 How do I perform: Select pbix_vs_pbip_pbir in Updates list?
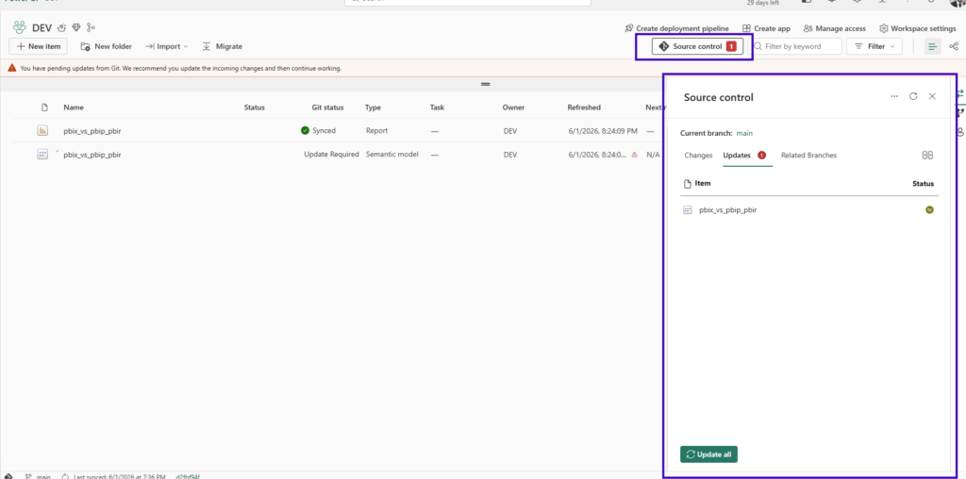point(728,210)
